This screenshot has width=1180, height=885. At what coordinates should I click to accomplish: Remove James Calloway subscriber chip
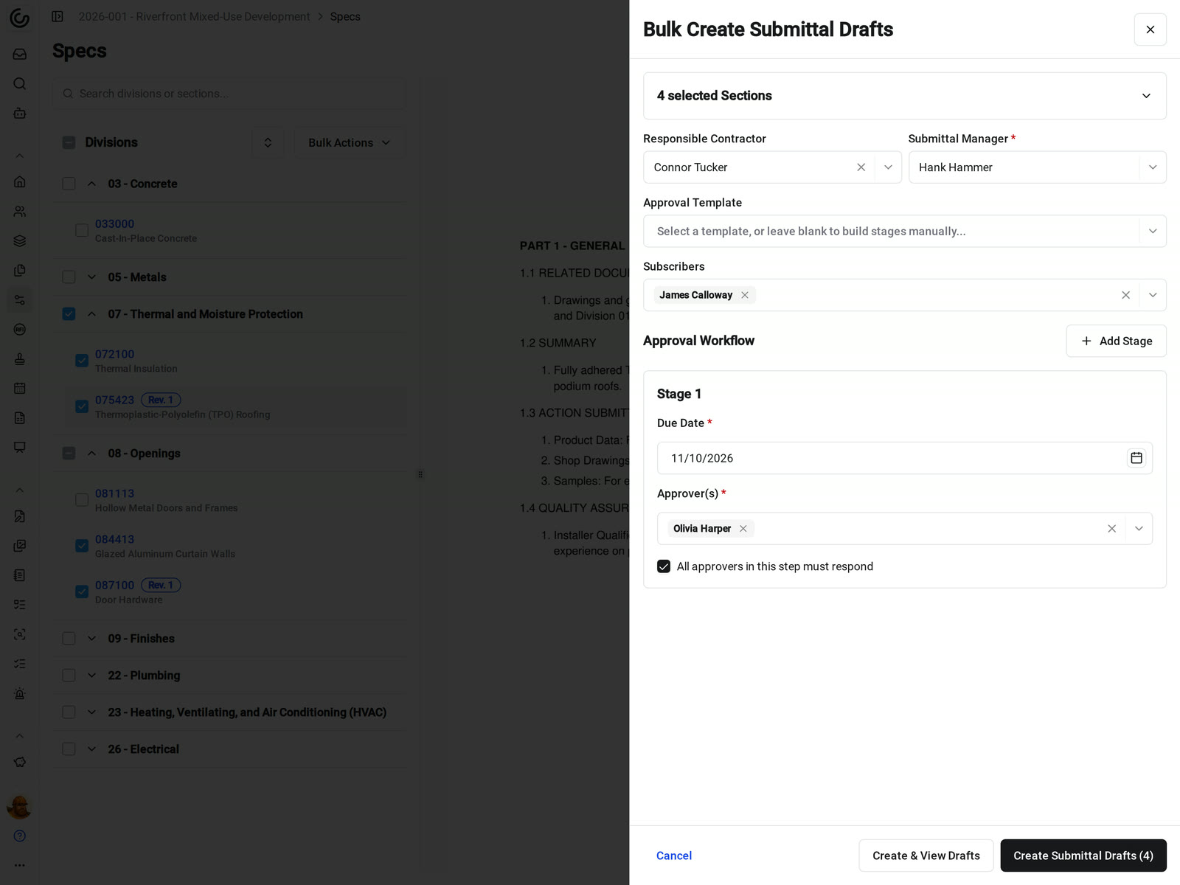(x=745, y=295)
